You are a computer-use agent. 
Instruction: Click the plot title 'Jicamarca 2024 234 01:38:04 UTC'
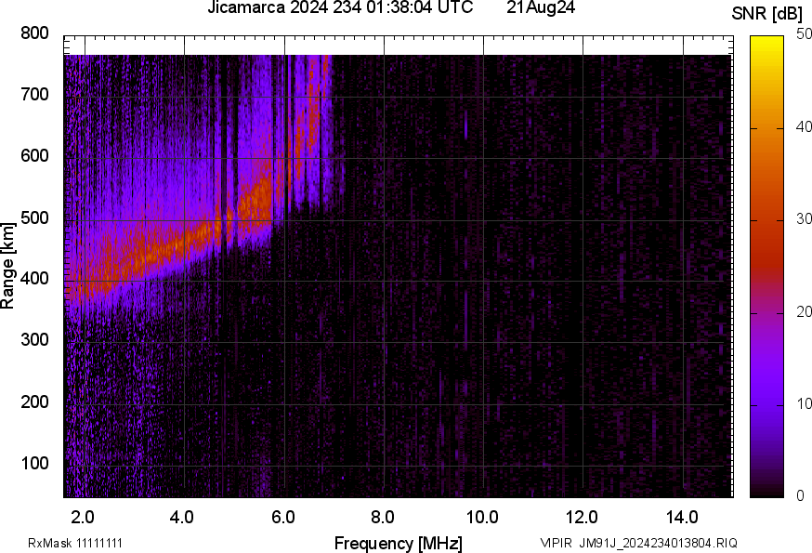[x=340, y=7]
